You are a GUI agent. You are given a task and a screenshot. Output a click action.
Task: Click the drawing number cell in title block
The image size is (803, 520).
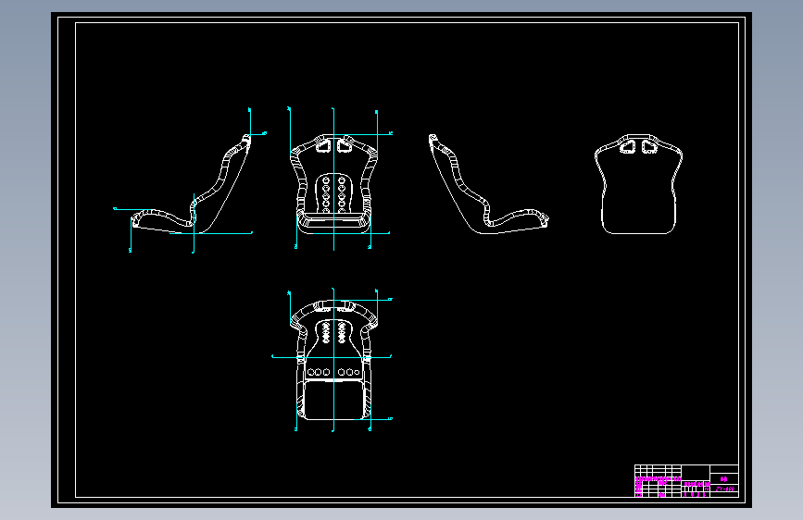pos(724,489)
